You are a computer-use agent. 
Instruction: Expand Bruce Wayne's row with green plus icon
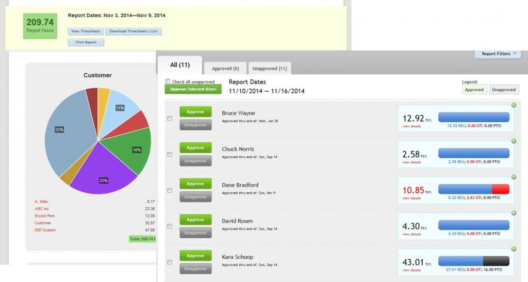point(514,105)
